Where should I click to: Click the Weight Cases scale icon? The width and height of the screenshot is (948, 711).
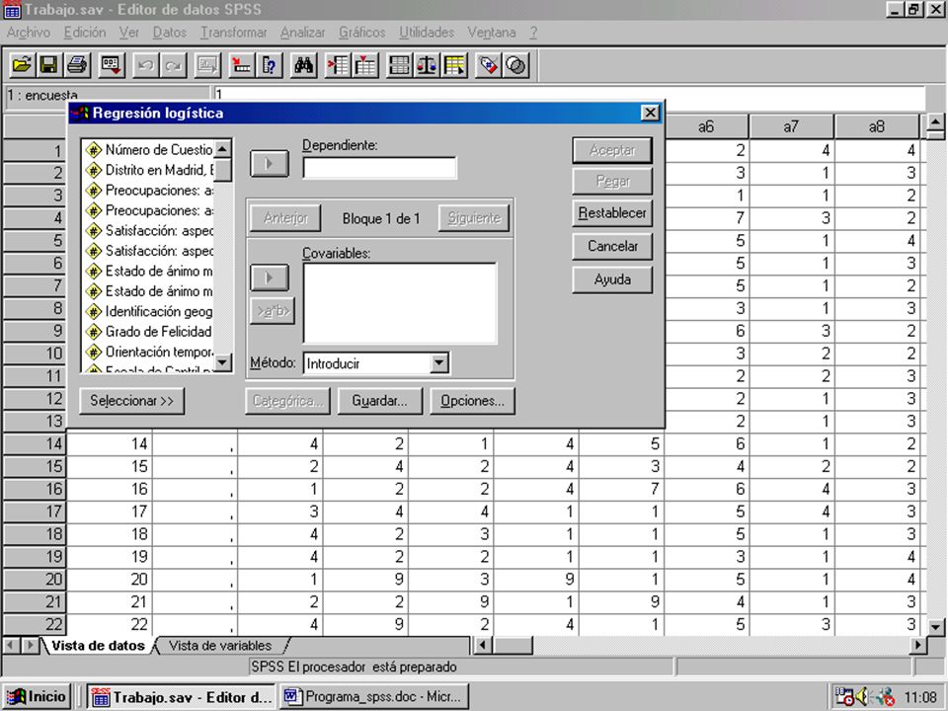427,65
